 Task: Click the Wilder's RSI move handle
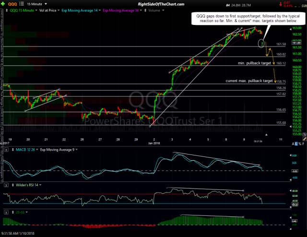[13, 185]
